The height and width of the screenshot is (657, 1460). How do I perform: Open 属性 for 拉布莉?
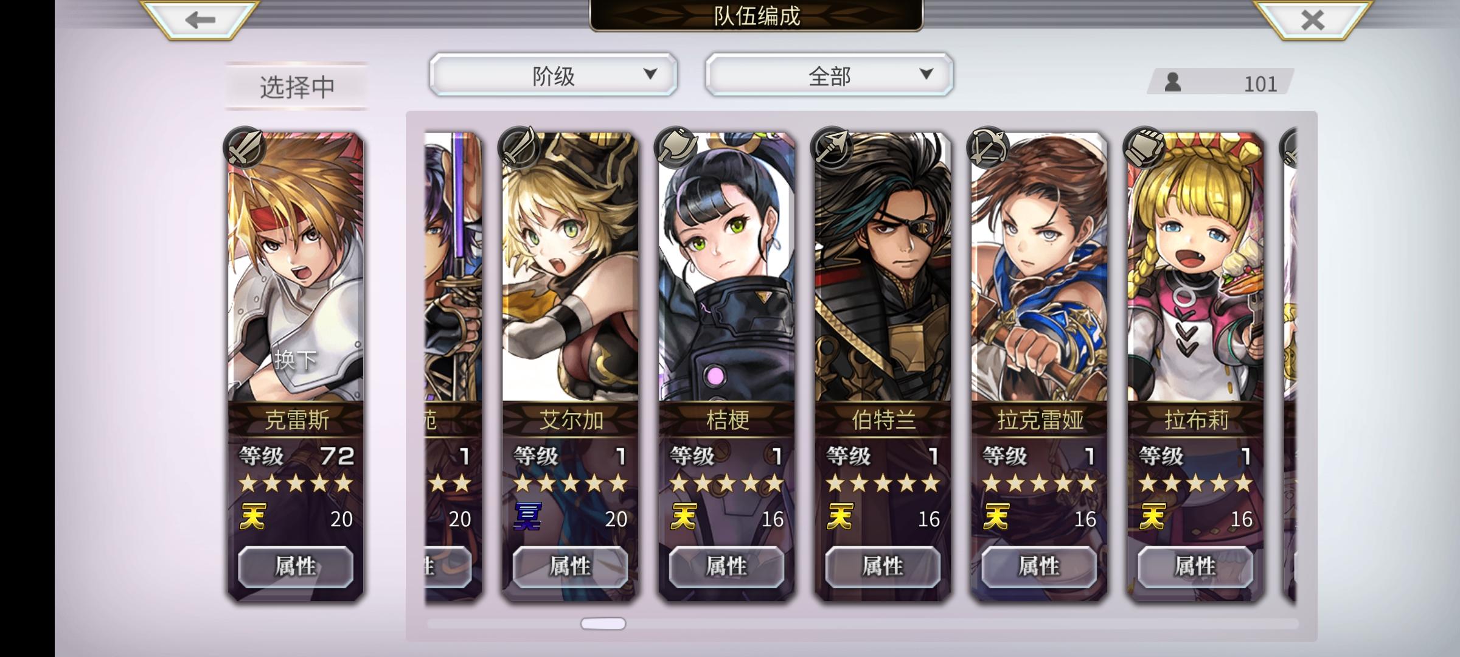coord(1195,566)
